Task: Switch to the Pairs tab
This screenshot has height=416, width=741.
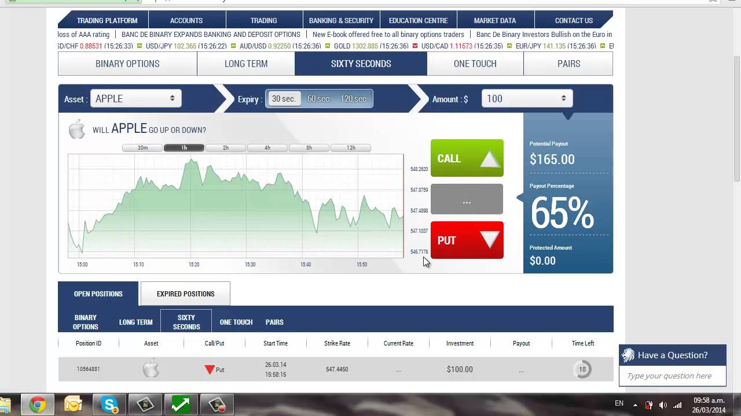Action: tap(568, 64)
